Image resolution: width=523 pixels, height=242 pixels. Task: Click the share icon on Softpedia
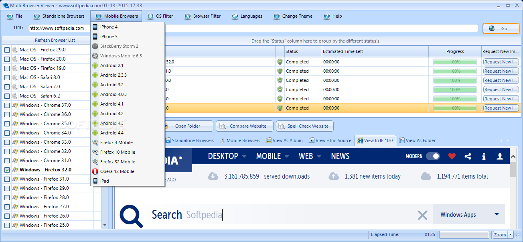[468, 156]
